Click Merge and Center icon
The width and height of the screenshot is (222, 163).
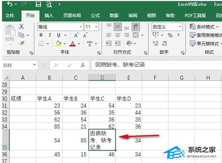[136, 35]
